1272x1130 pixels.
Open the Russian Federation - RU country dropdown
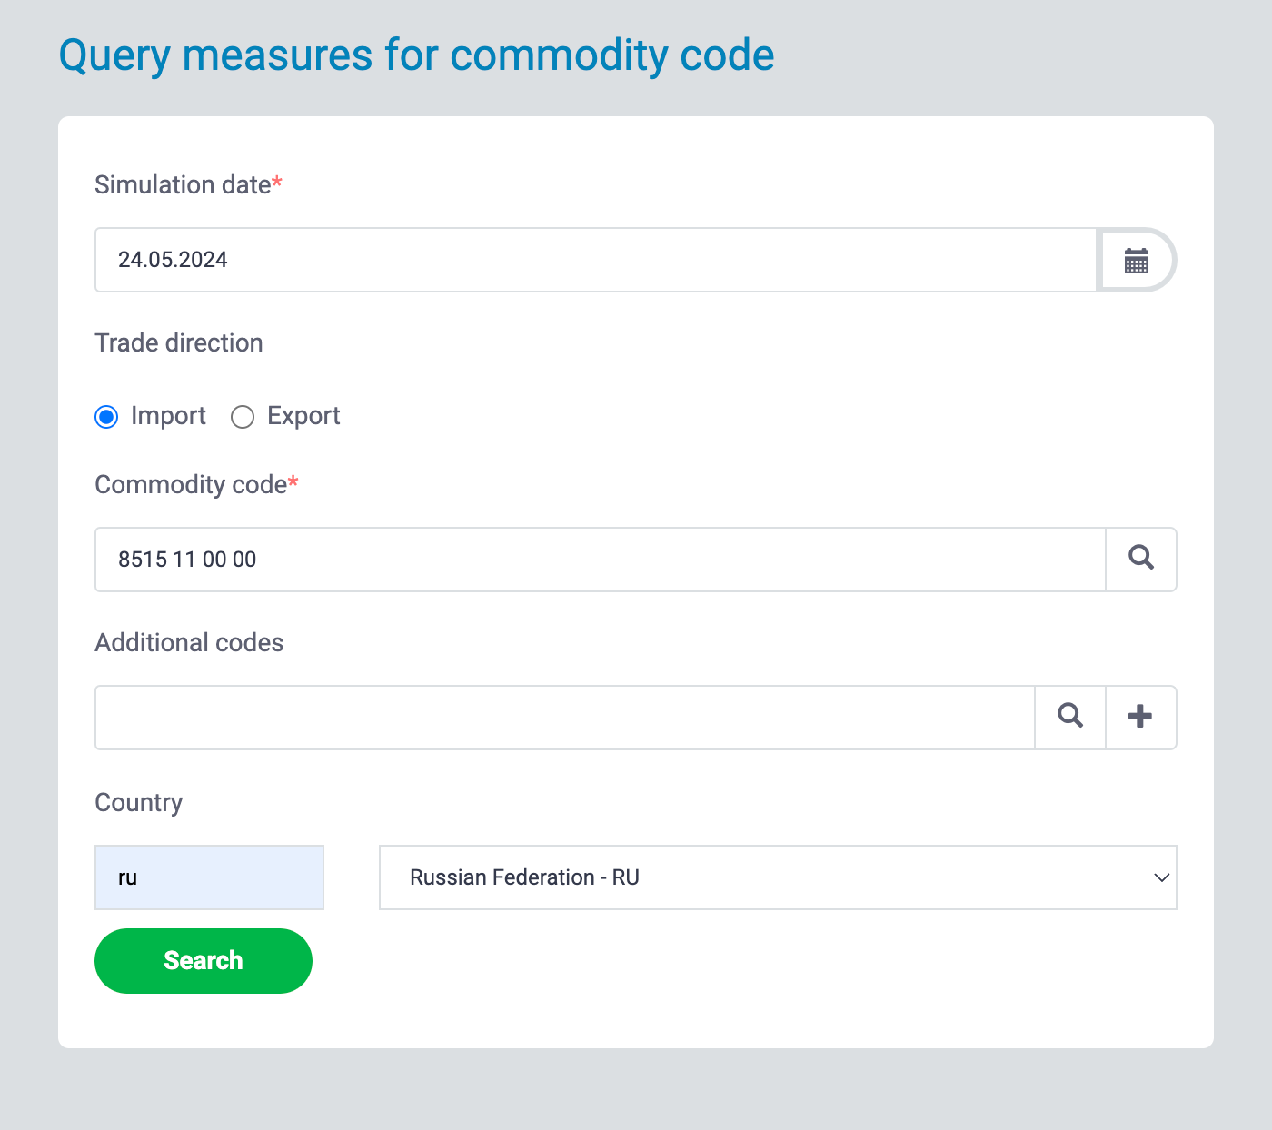click(x=778, y=877)
